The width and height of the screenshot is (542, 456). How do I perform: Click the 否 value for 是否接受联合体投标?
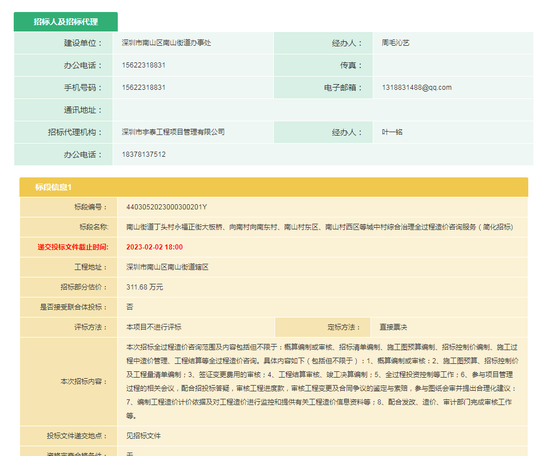click(130, 307)
